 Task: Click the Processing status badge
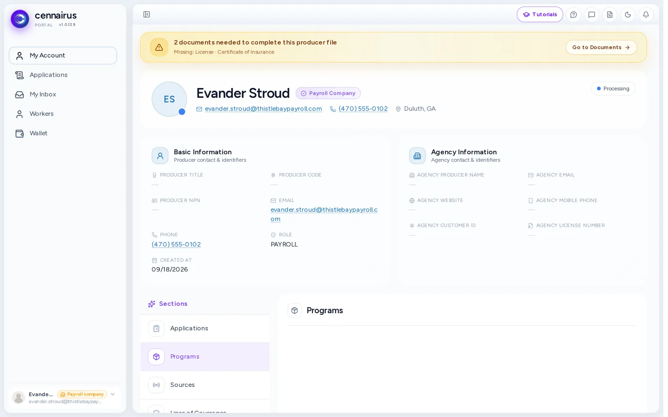(x=613, y=88)
